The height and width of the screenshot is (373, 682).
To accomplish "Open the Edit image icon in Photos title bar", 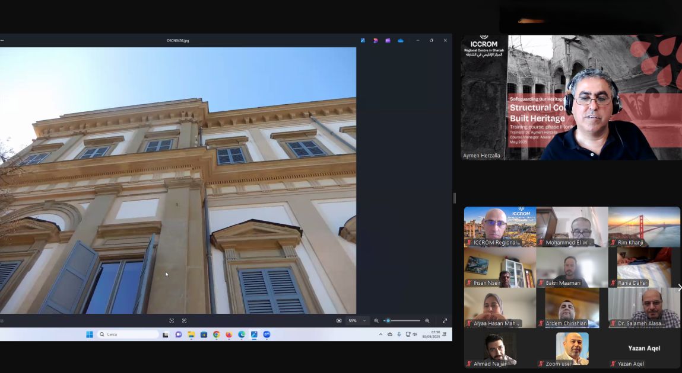I will [x=363, y=40].
